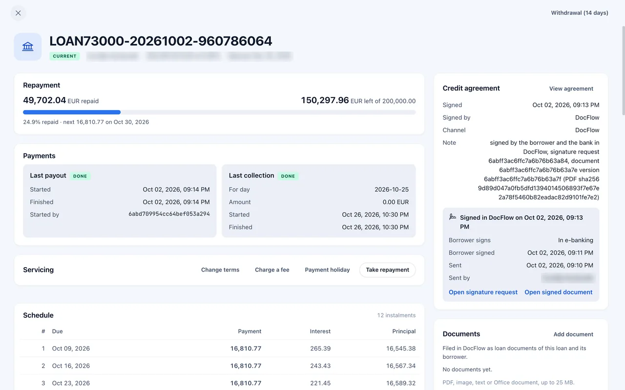Click In e-banking value
This screenshot has height=390, width=625.
[x=576, y=240]
